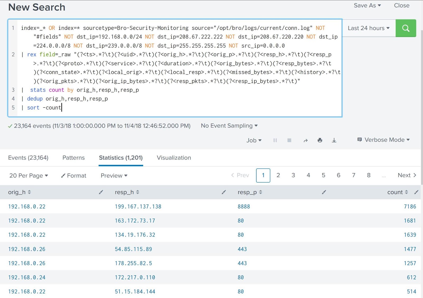Open the Format options
The image size is (423, 298).
click(x=73, y=176)
